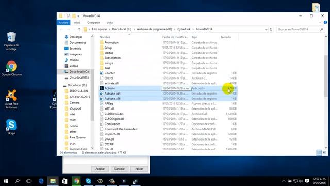The image size is (330, 186).
Task: Open the Papelera de reciclaje desktop icon
Action: point(11,41)
